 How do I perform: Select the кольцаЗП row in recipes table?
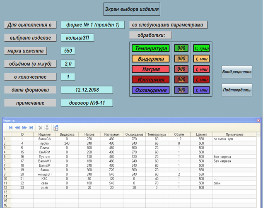click(x=45, y=175)
